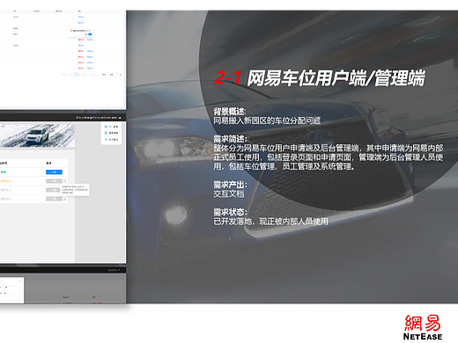Open the page-size selector in pagination
The width and height of the screenshot is (458, 343).
click(x=104, y=75)
